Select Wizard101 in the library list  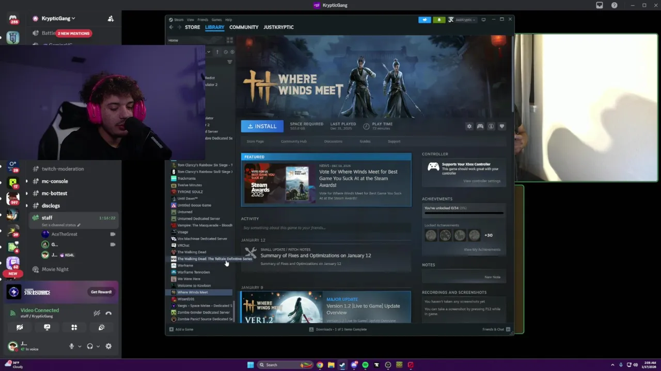pyautogui.click(x=186, y=299)
